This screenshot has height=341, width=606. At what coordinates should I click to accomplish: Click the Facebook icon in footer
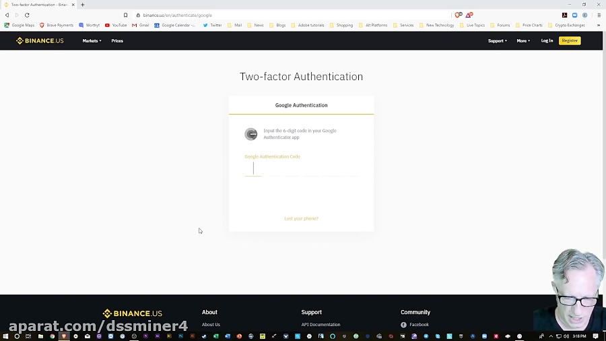coord(403,325)
